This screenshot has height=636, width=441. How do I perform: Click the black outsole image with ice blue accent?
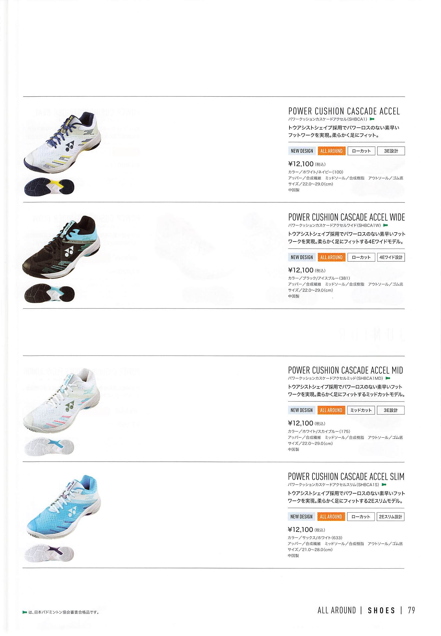coord(49,293)
